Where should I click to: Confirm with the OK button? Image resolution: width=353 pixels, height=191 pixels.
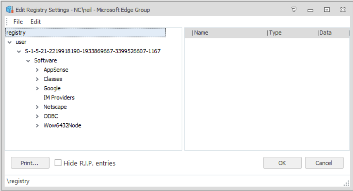pos(282,163)
